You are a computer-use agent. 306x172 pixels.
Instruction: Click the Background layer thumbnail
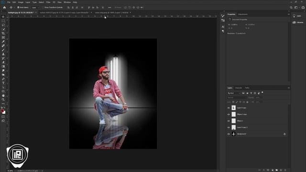tap(234, 134)
